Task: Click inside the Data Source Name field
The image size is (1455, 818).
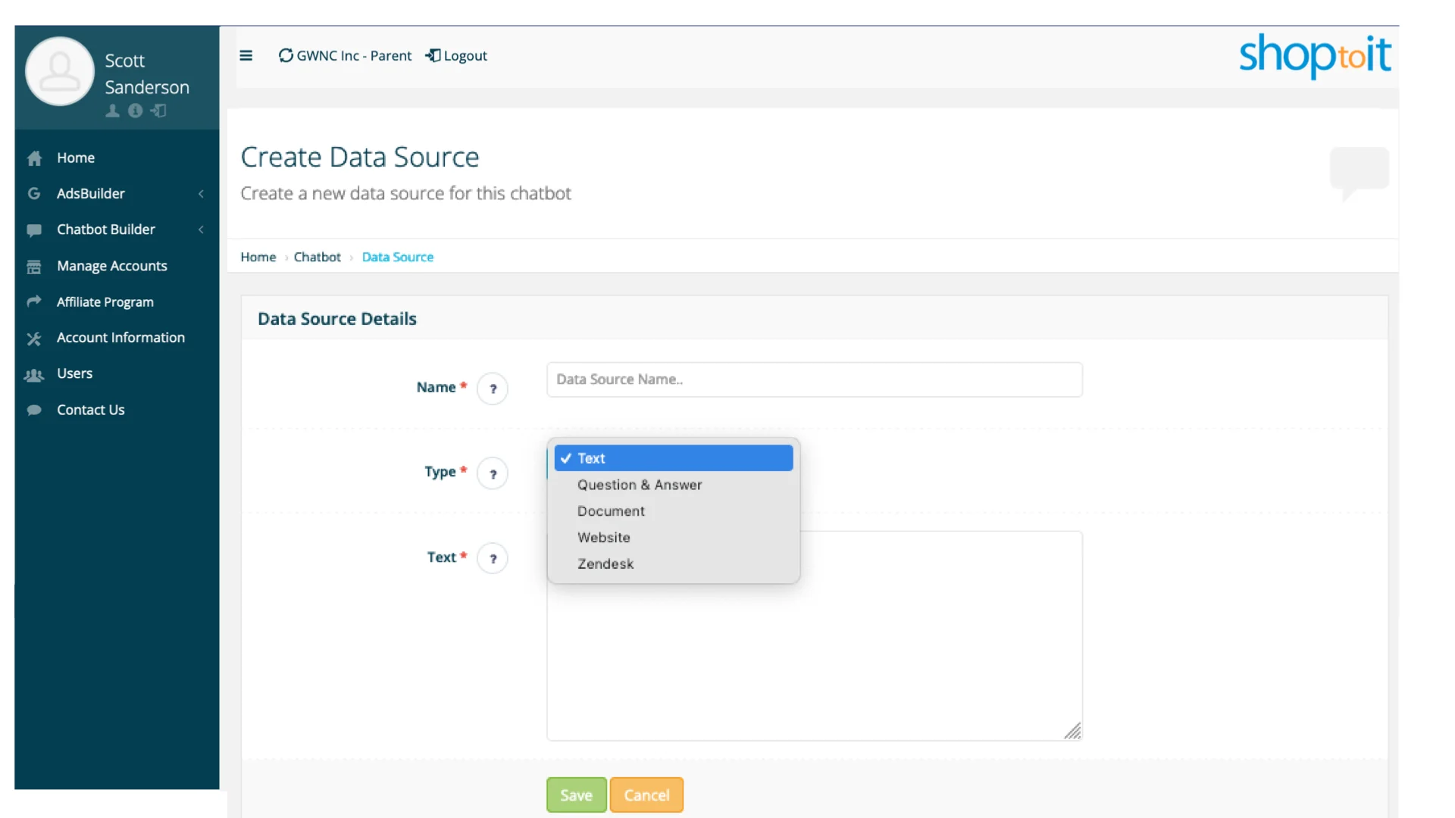Action: coord(813,379)
